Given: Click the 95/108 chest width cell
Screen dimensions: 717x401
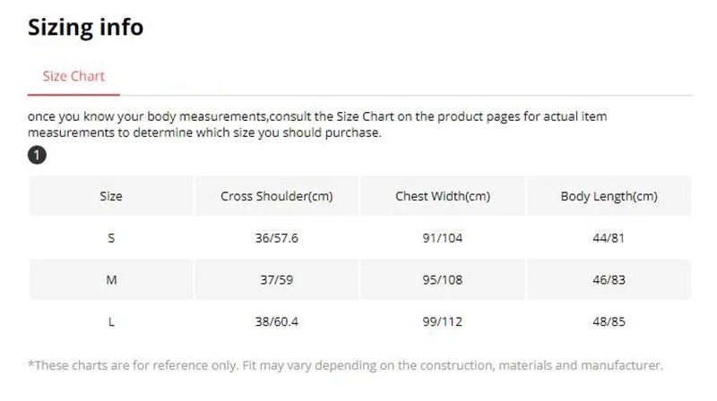Looking at the screenshot, I should (443, 280).
